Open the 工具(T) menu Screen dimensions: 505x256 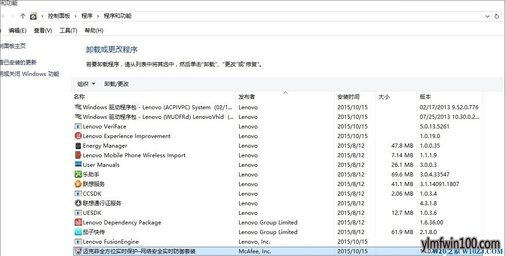[68, 31]
